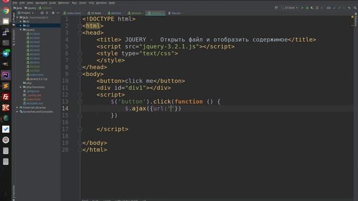This screenshot has width=358, height=201.
Task: Open the Files manager in the dock
Action: coord(6,21)
